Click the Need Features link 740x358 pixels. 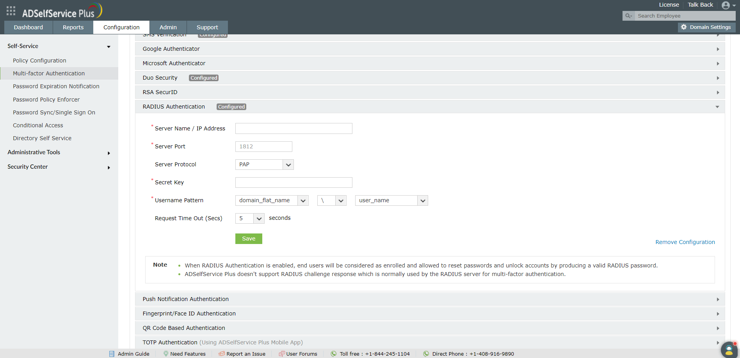pyautogui.click(x=188, y=354)
